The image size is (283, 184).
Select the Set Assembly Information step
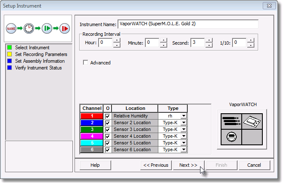tap(36, 61)
